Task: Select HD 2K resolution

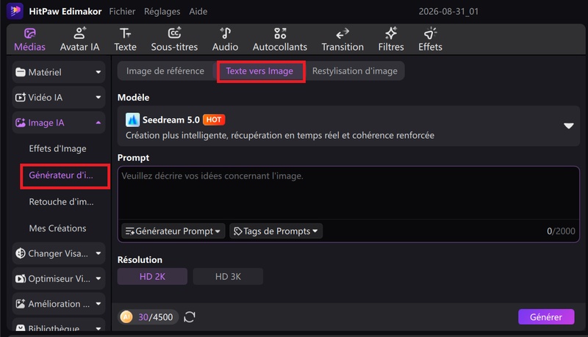Action: point(152,277)
